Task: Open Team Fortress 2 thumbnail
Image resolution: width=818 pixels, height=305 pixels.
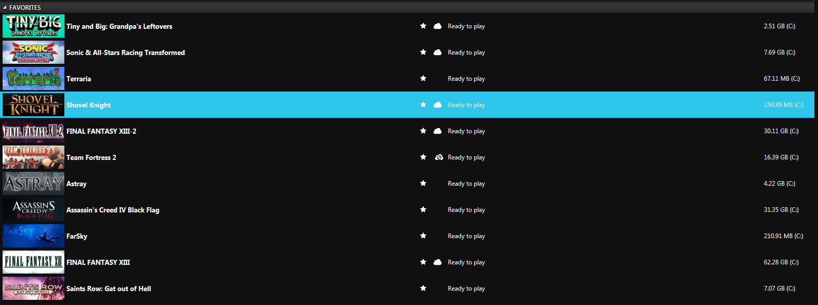Action: (33, 157)
